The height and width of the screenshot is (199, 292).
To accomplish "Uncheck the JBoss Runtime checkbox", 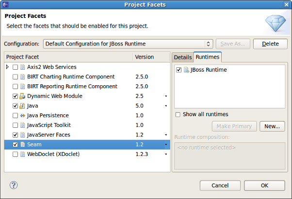I will (179, 70).
